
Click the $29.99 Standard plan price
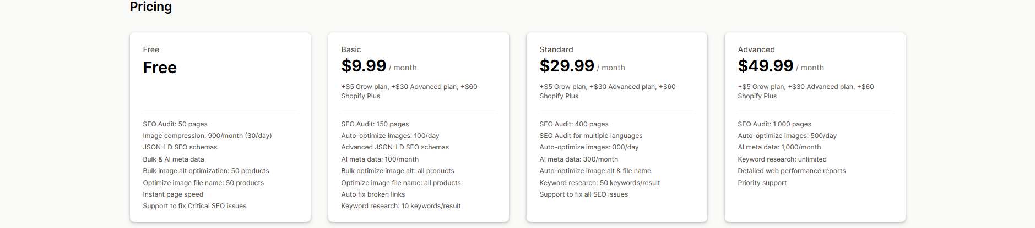(x=567, y=66)
